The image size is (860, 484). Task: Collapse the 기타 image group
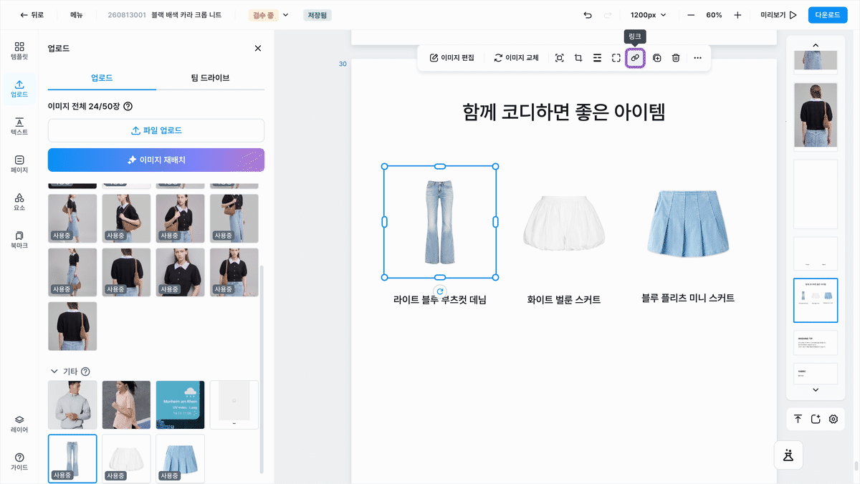tap(54, 372)
